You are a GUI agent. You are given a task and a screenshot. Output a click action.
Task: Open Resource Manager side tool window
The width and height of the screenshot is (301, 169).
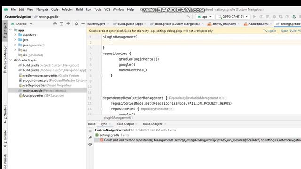pyautogui.click(x=5, y=59)
